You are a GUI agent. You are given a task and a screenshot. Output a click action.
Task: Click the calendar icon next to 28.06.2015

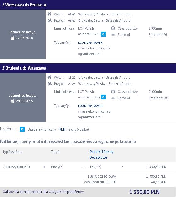(13, 101)
